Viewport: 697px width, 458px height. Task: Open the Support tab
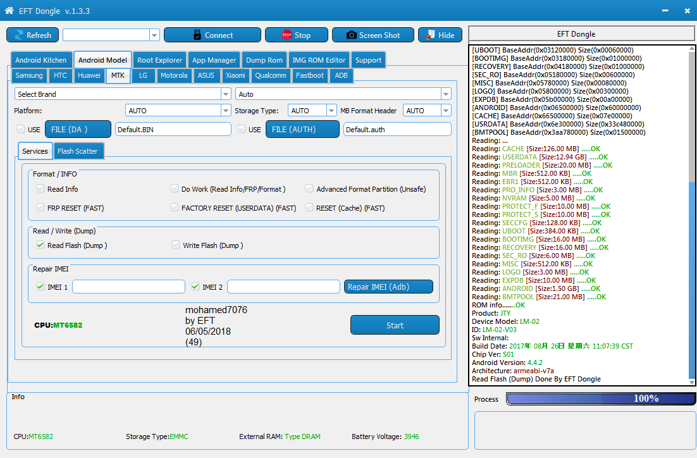pyautogui.click(x=368, y=60)
